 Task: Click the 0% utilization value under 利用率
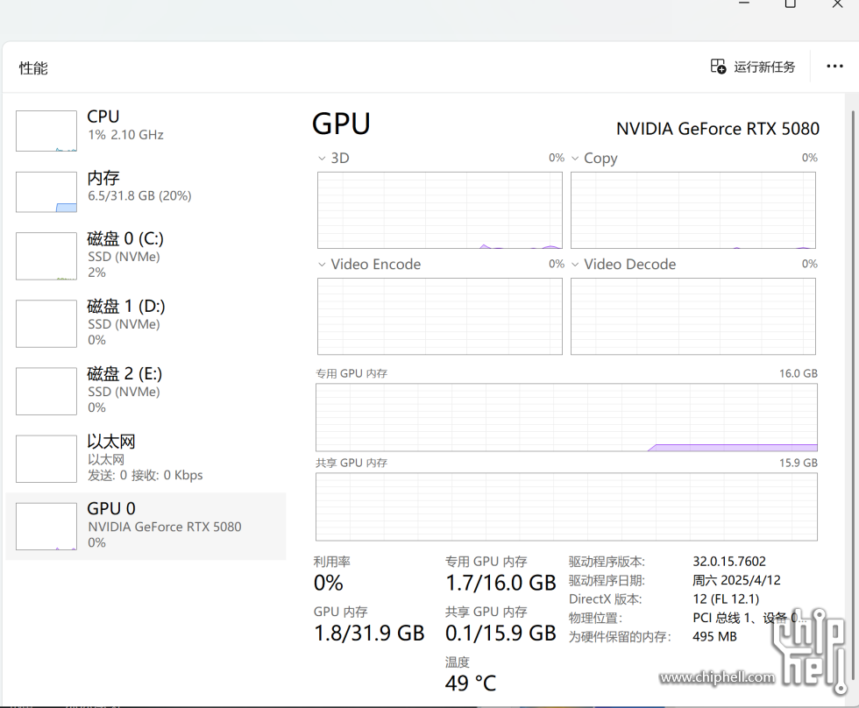click(x=328, y=584)
